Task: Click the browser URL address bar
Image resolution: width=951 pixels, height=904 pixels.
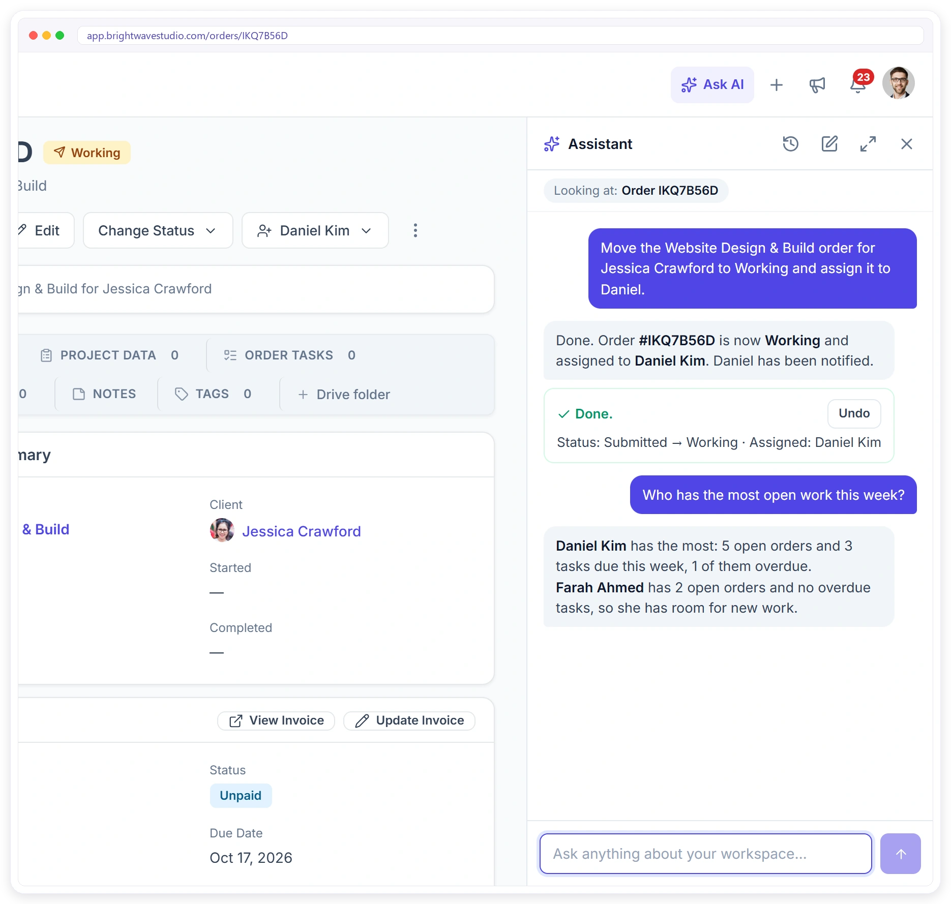Action: click(500, 36)
